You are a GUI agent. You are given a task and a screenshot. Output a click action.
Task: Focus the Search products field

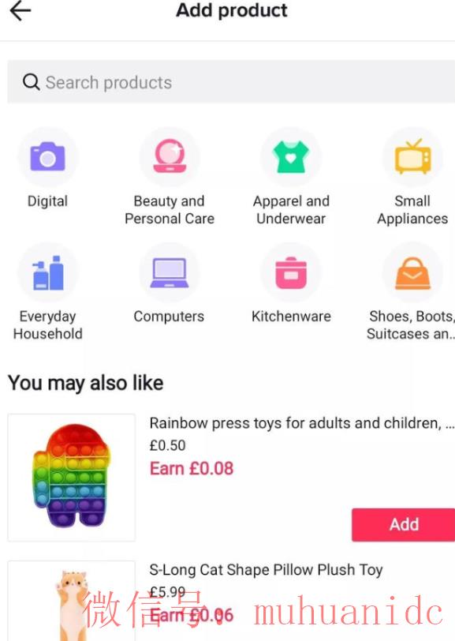click(231, 82)
